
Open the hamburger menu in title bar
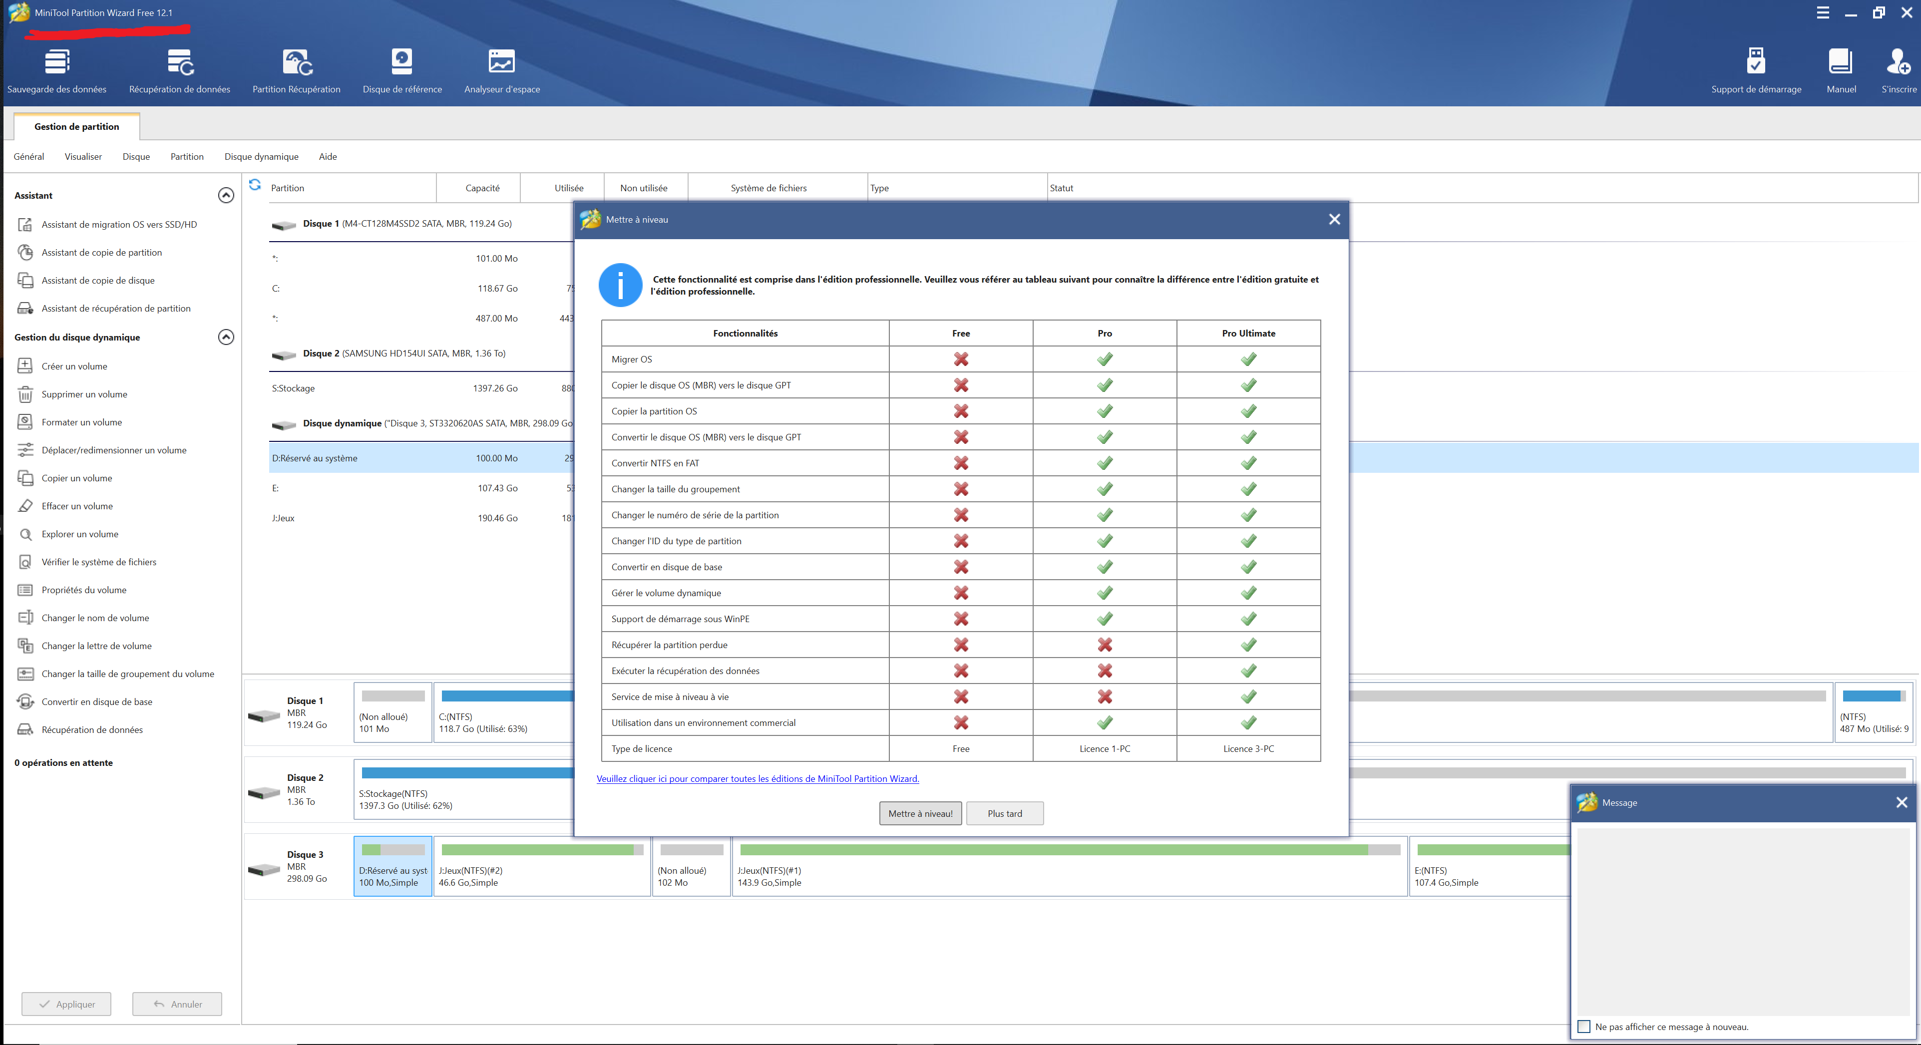1823,12
